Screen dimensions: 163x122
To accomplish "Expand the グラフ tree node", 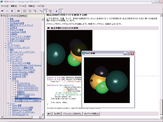I will click(6, 43).
